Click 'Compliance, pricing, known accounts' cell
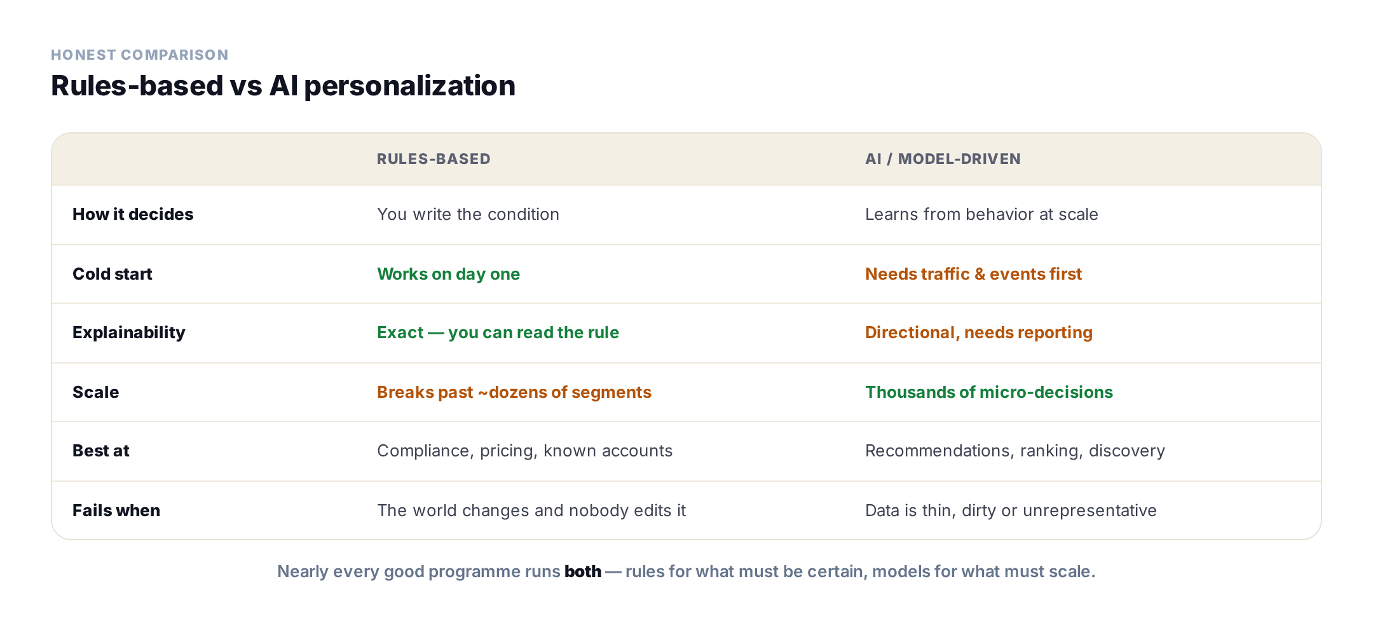 click(x=524, y=451)
